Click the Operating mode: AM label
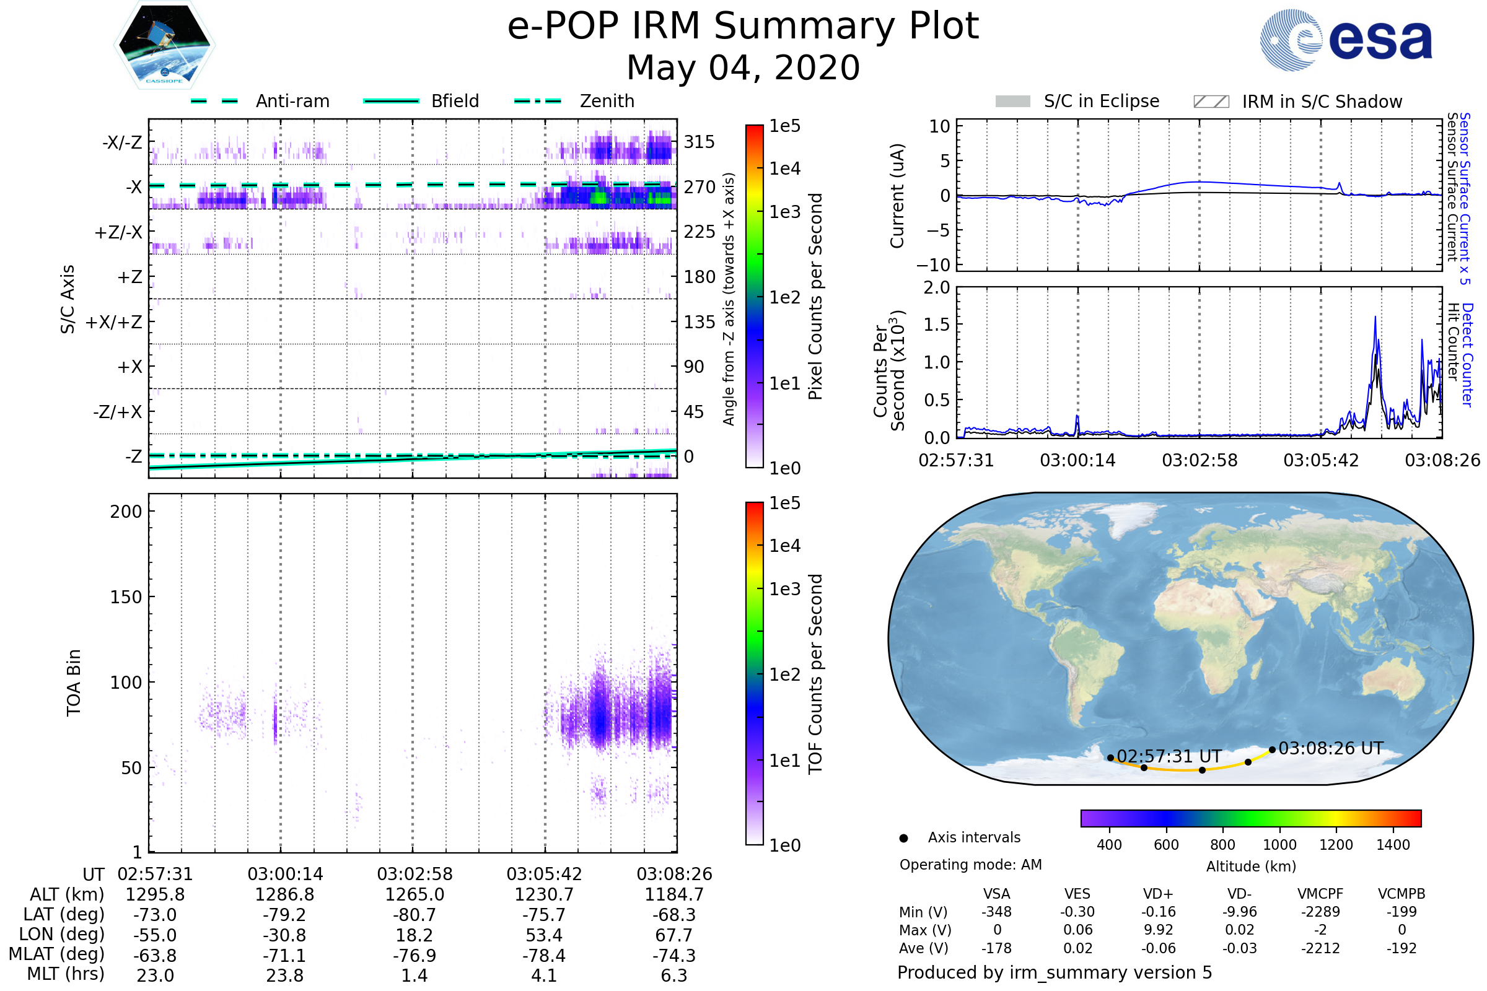 970,865
